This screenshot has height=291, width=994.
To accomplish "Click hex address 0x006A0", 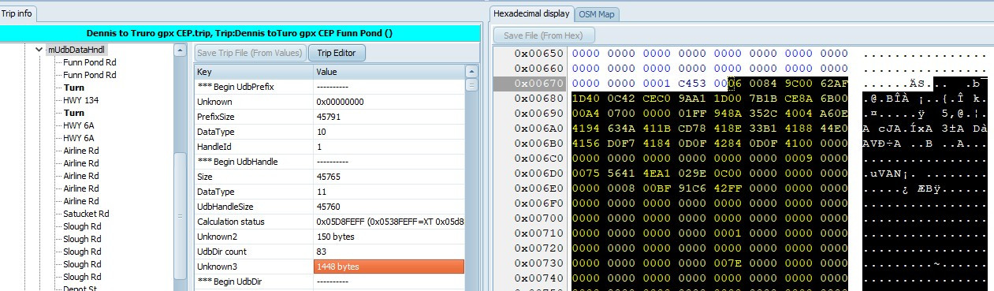I will 539,129.
